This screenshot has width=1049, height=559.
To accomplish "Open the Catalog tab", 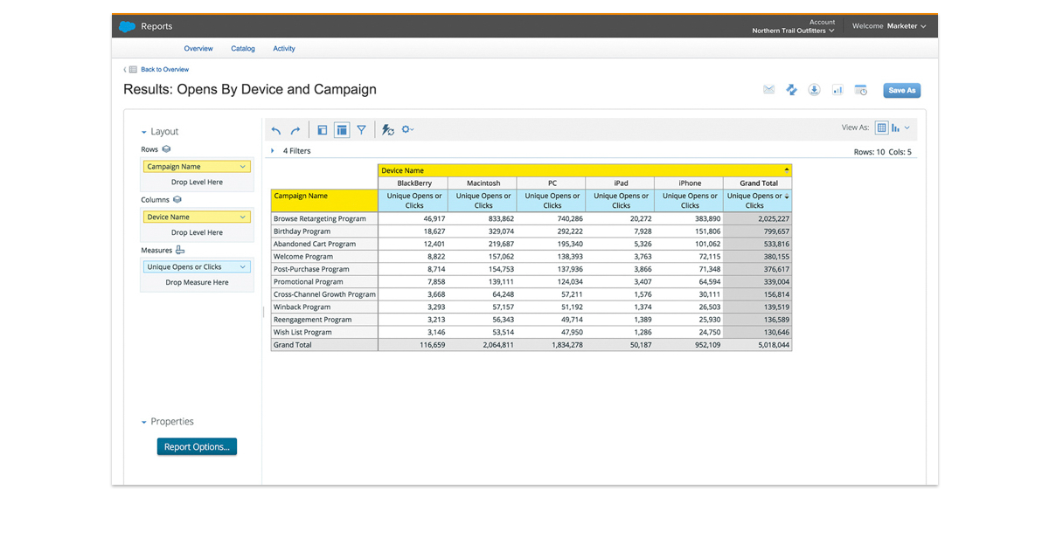I will pos(243,49).
